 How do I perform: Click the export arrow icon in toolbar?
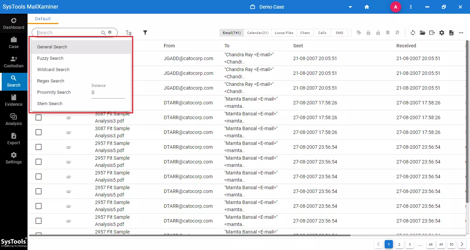[x=432, y=33]
